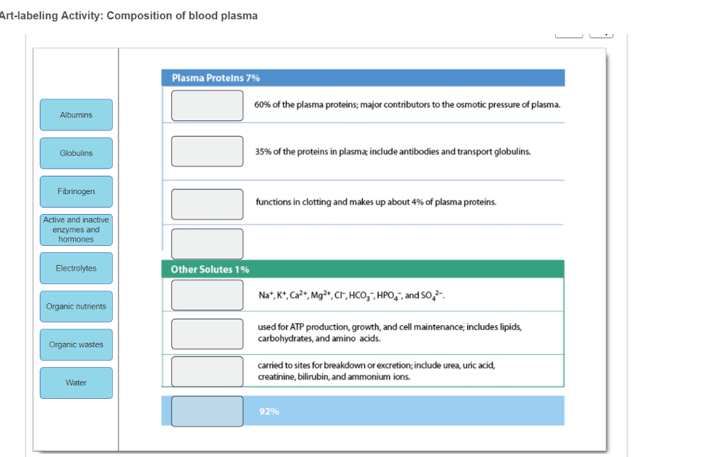Select the enzymes and hormones label

(76, 230)
